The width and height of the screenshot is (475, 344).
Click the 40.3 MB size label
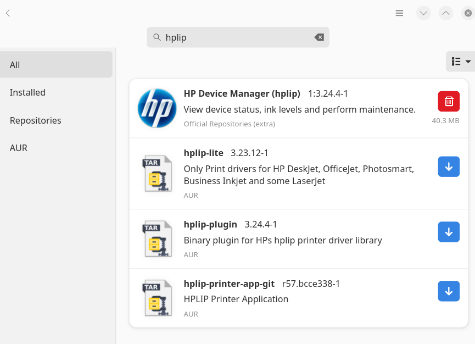445,121
